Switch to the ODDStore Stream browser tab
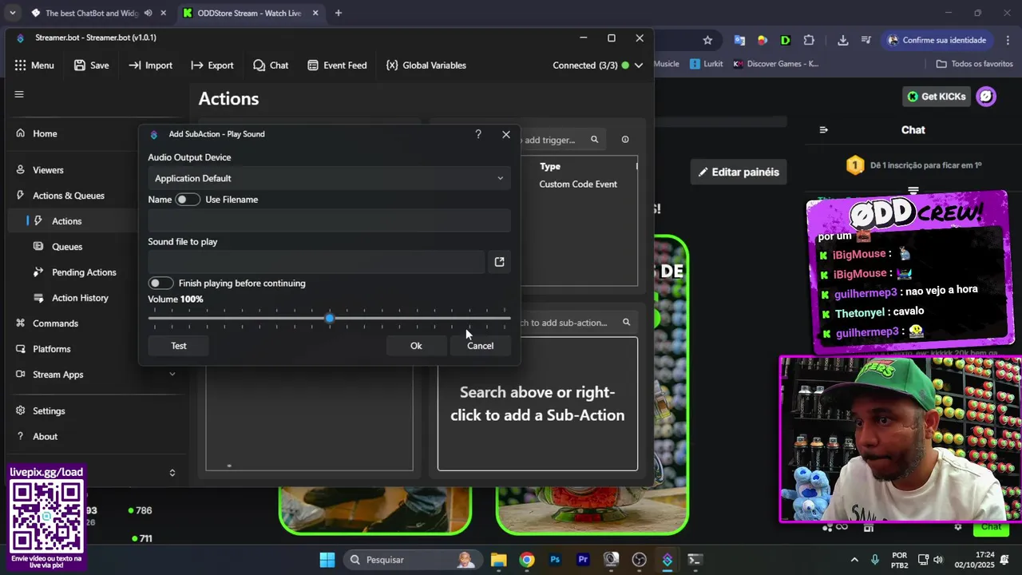Screen dimensions: 1022x575 point(248,14)
